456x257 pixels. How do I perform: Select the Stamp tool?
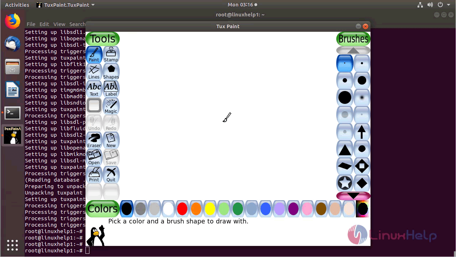point(111,54)
